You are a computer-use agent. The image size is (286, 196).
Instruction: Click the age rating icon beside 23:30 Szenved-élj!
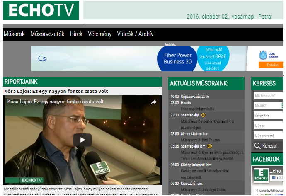(203, 115)
